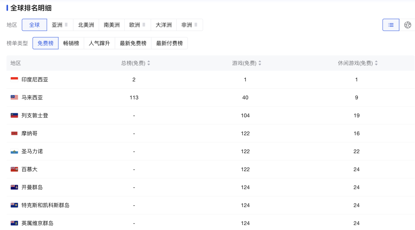
Task: Click the Malaysia flag icon
Action: [14, 98]
